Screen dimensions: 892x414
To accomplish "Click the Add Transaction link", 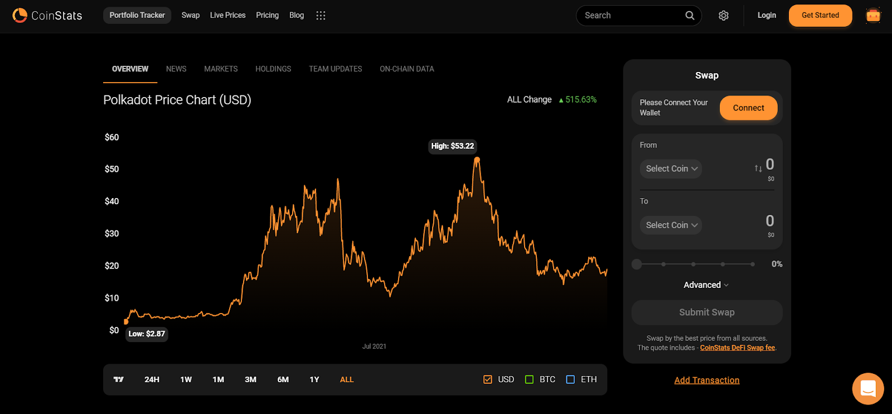I will point(707,381).
